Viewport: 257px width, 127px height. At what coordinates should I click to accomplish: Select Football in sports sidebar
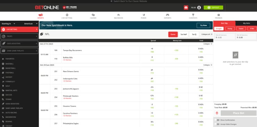point(10,73)
